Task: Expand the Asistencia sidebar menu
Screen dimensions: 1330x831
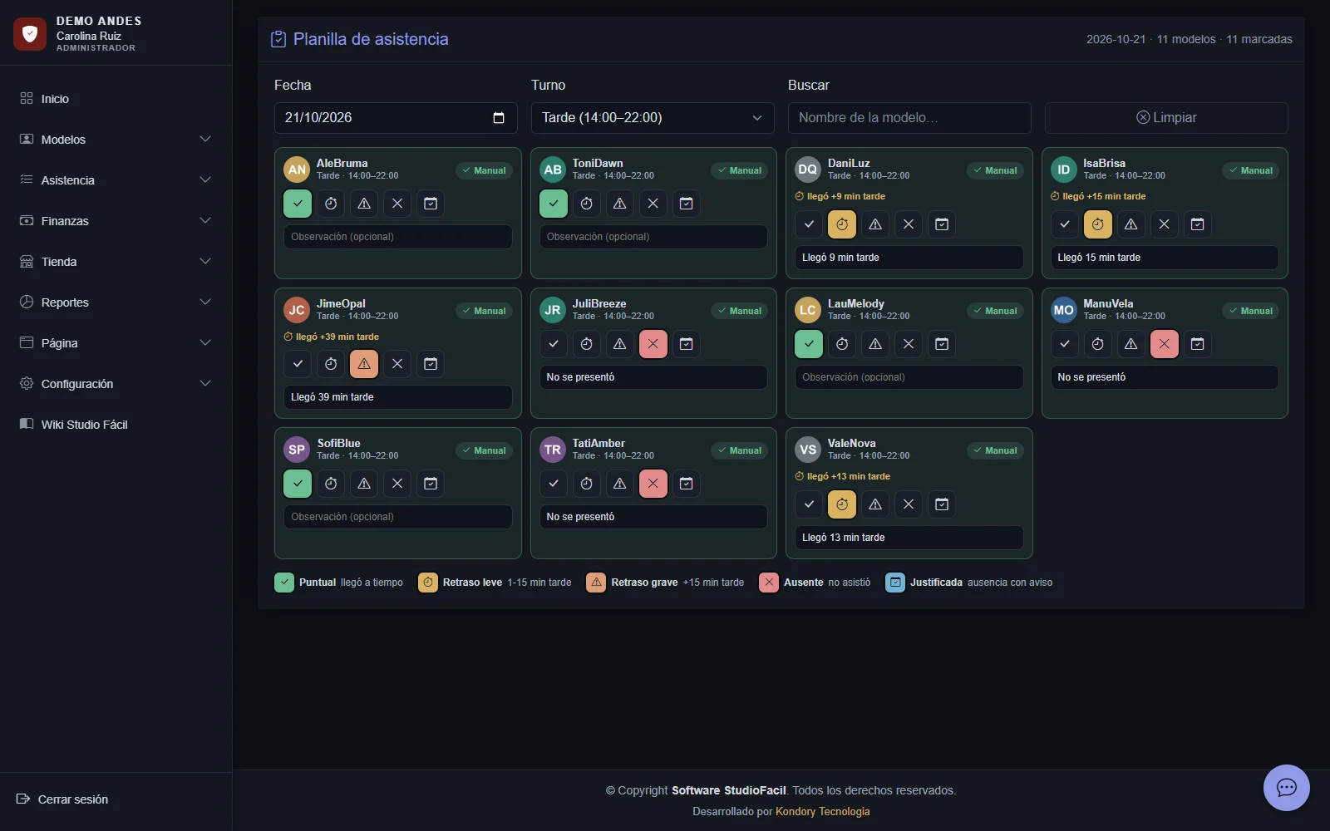Action: (x=116, y=180)
